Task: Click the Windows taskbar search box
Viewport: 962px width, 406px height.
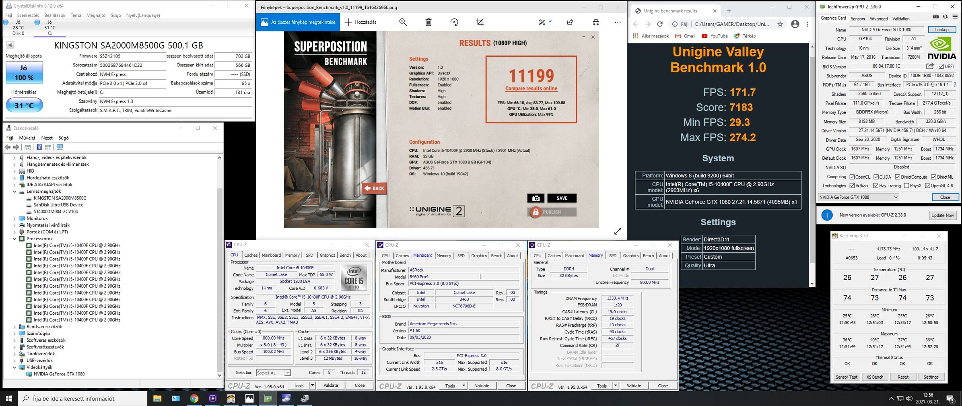Action: click(83, 398)
